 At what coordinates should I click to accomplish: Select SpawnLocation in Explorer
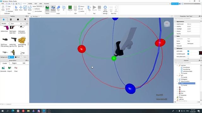pos(185,81)
